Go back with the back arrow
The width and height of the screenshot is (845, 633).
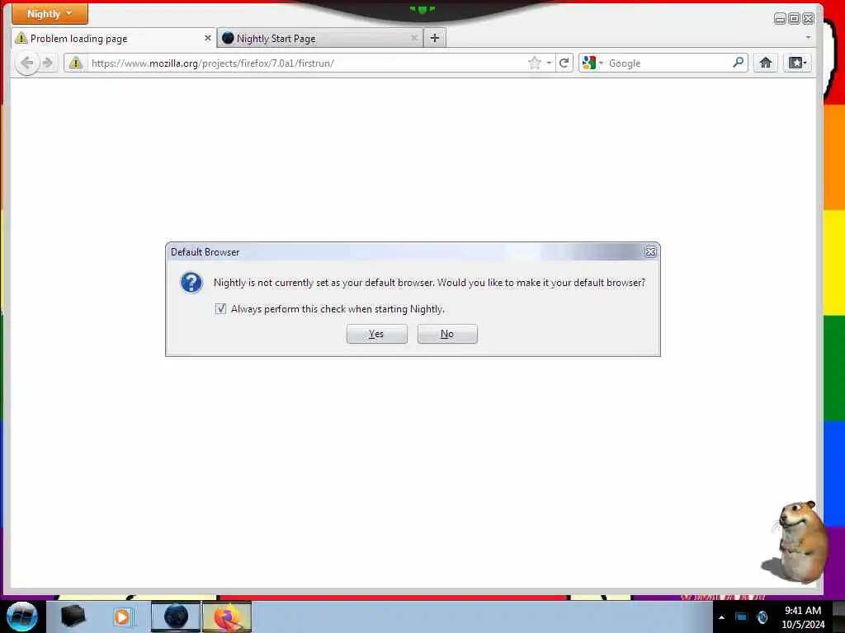click(26, 63)
